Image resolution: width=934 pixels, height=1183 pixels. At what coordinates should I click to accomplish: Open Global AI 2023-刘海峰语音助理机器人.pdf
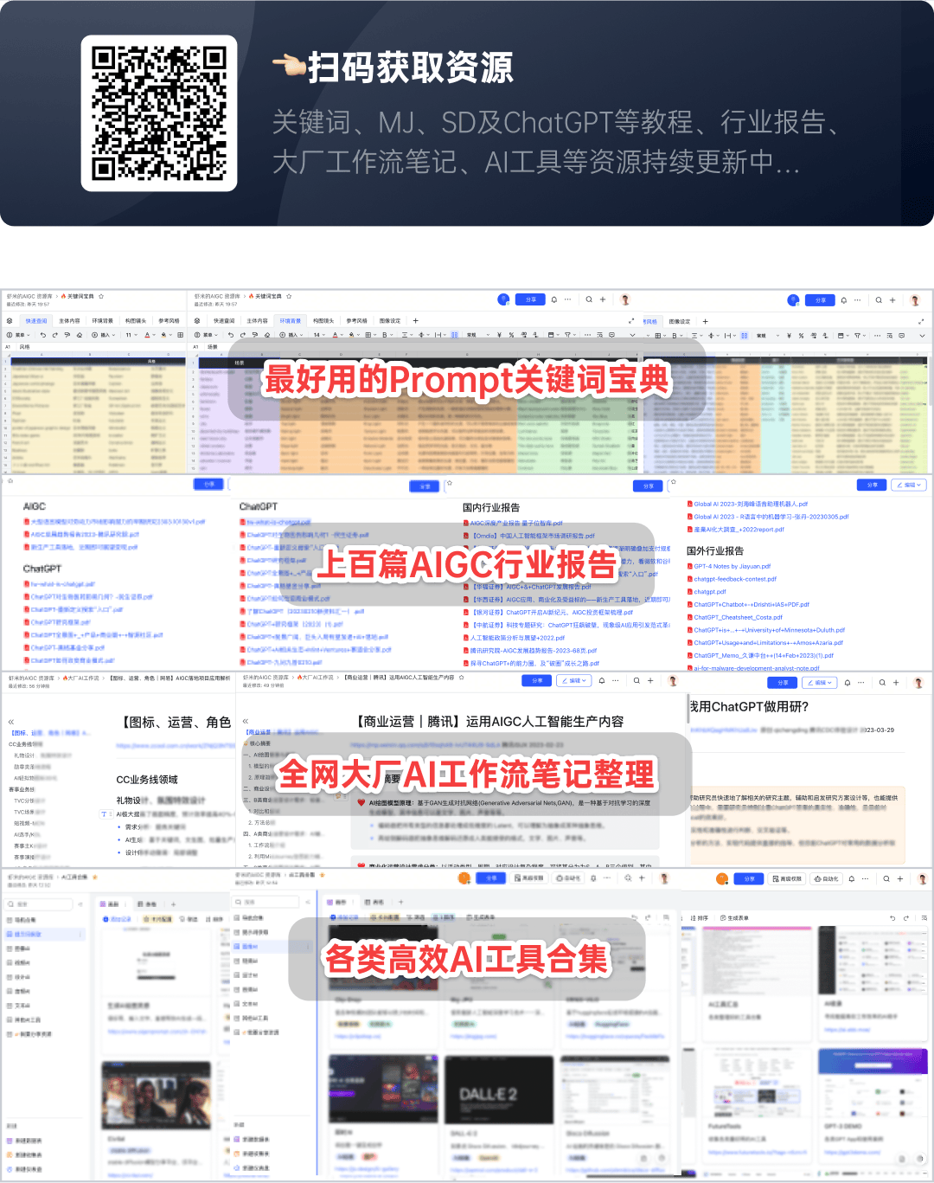click(751, 504)
